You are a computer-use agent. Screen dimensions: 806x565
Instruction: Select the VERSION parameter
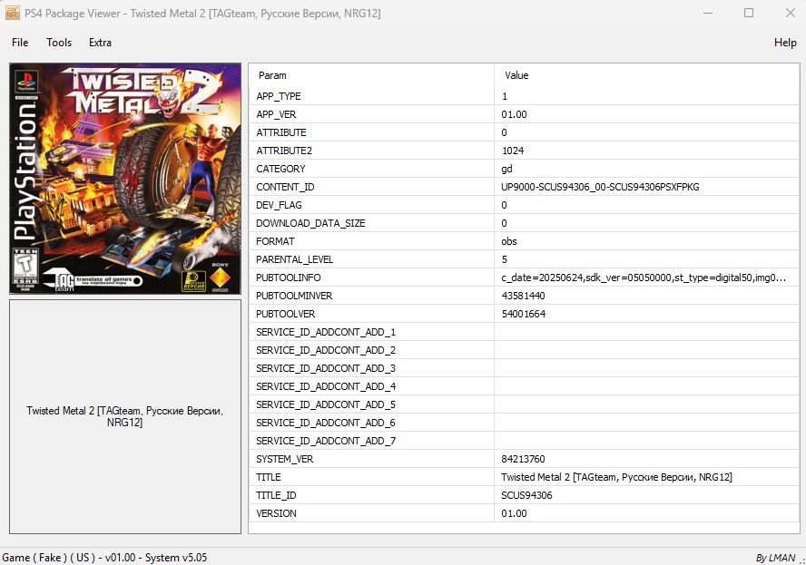coord(276,513)
